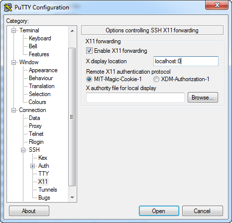Screen dimensions: 232x223
Task: Open Telnet settings category
Action: [x=36, y=134]
